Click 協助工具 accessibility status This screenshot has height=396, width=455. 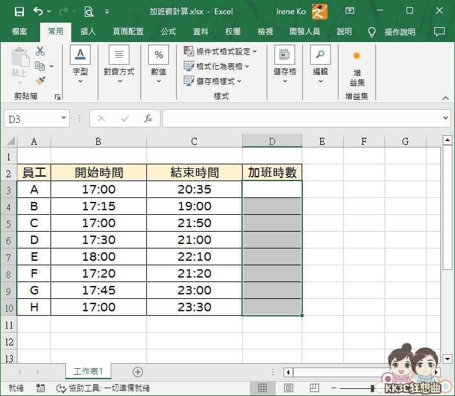pos(103,388)
